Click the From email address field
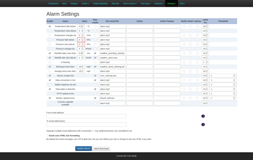Viewport: 253px width, 160px height. (x=86, y=116)
